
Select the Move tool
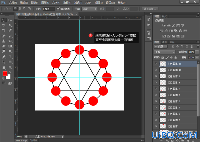click(x=10, y=20)
